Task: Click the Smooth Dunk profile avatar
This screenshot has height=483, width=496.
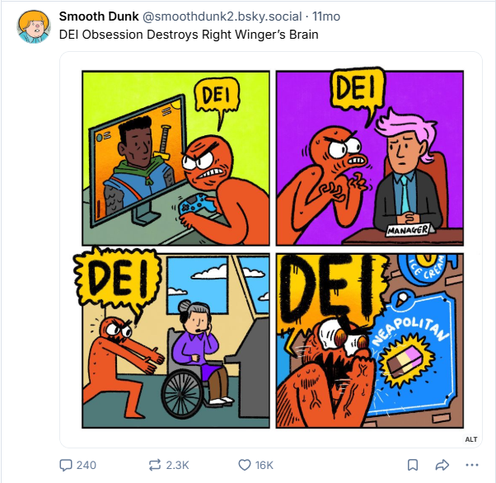Action: [x=34, y=26]
